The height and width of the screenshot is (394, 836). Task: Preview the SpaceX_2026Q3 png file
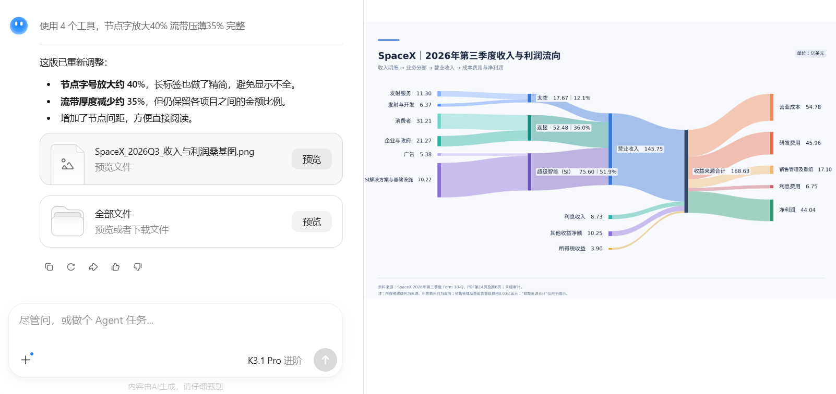[x=312, y=159]
